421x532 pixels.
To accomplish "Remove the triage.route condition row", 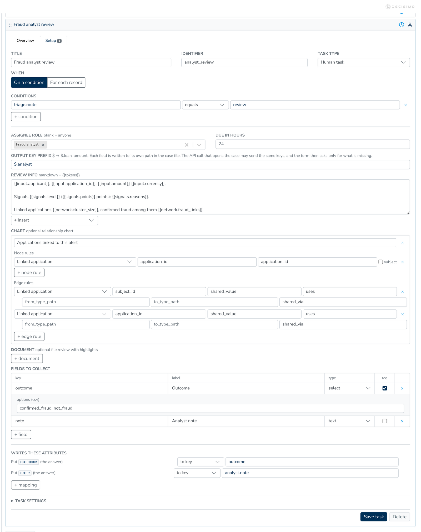I will pyautogui.click(x=405, y=105).
